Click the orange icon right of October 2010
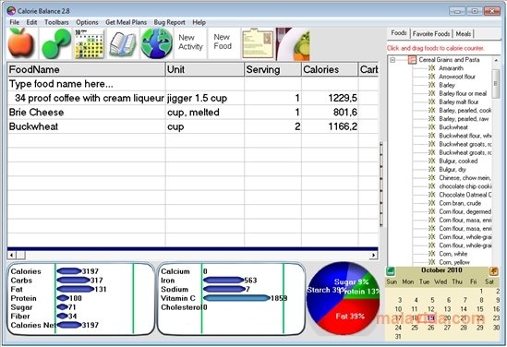Viewport: 507px width, 347px height. pyautogui.click(x=494, y=270)
